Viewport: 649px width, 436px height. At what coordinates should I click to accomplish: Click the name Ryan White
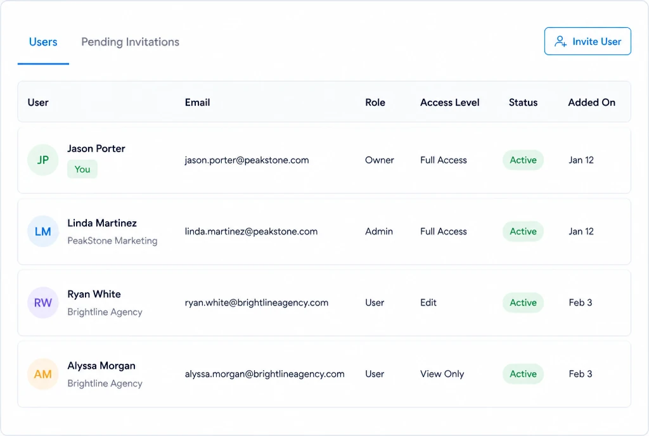pos(94,294)
